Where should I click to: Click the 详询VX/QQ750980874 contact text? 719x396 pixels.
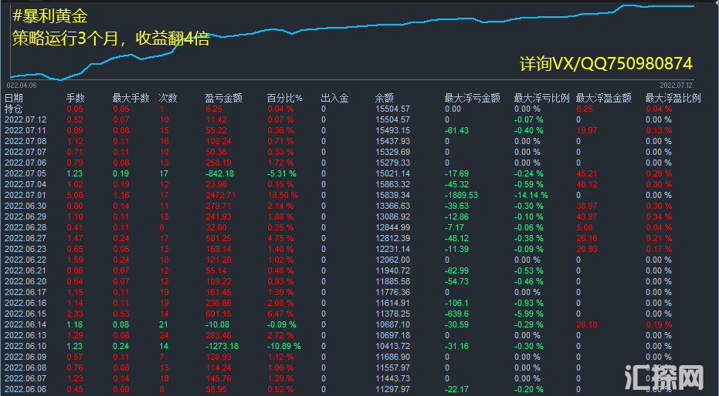(605, 63)
